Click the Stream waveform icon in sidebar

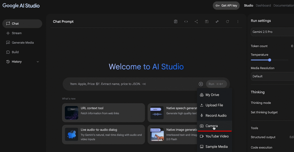point(8,33)
